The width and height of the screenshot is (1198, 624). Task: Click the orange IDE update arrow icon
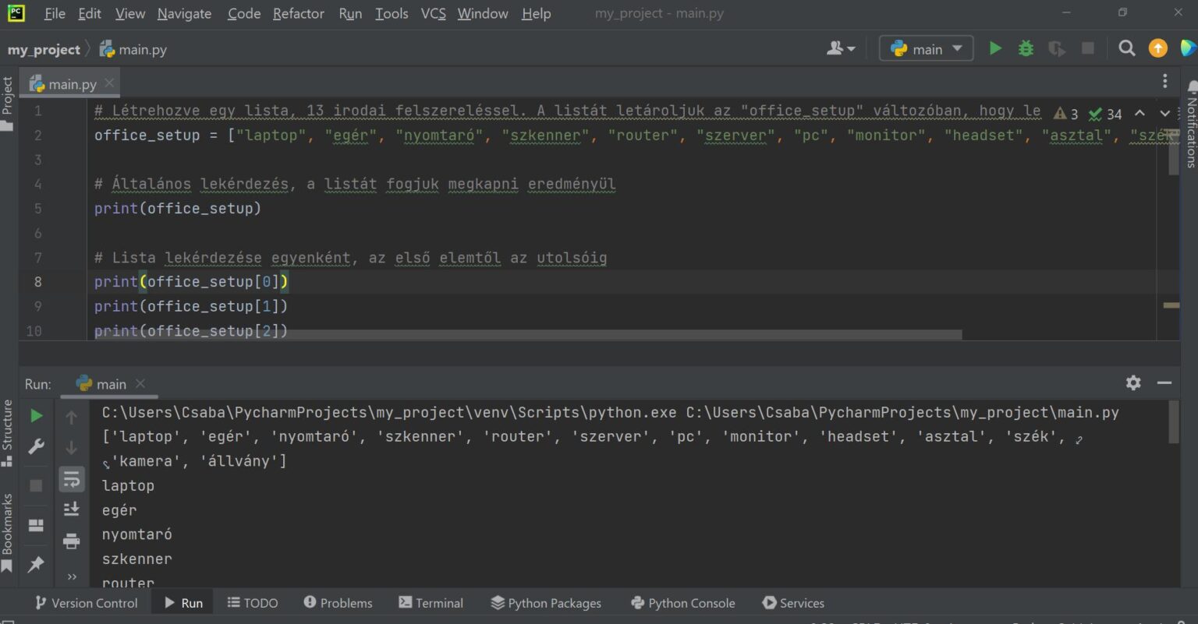pyautogui.click(x=1157, y=48)
